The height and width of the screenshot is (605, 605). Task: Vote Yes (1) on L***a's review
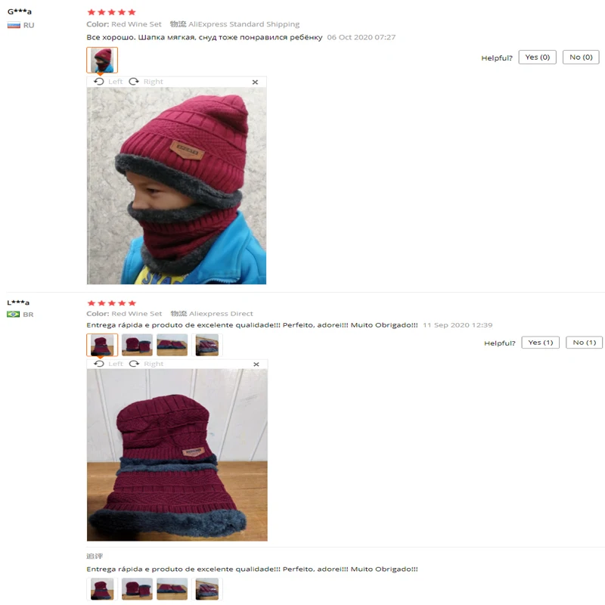pos(540,343)
